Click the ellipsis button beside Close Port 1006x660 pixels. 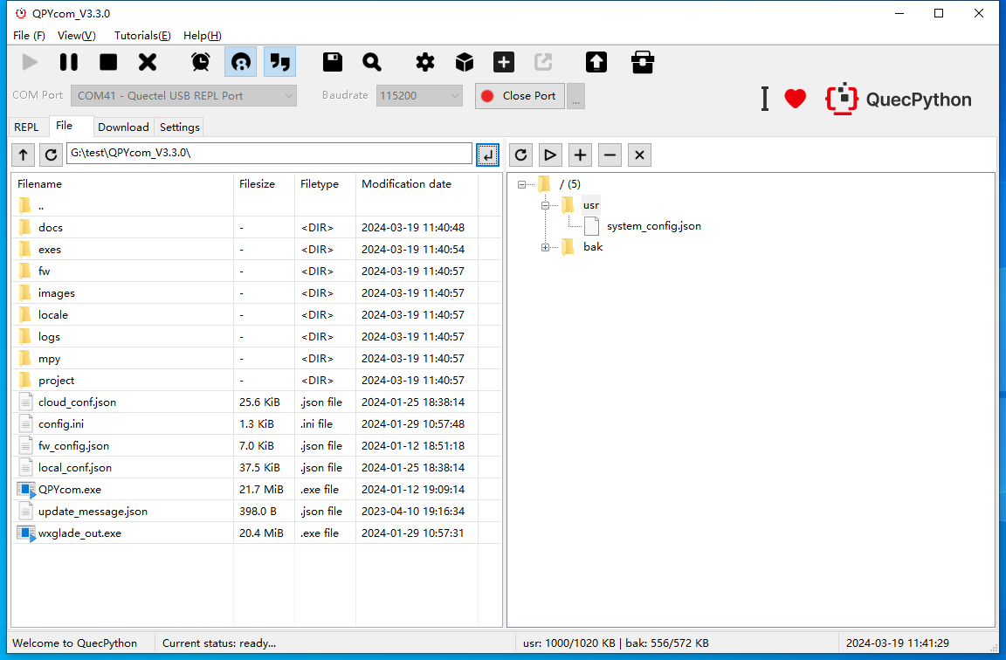[x=575, y=95]
